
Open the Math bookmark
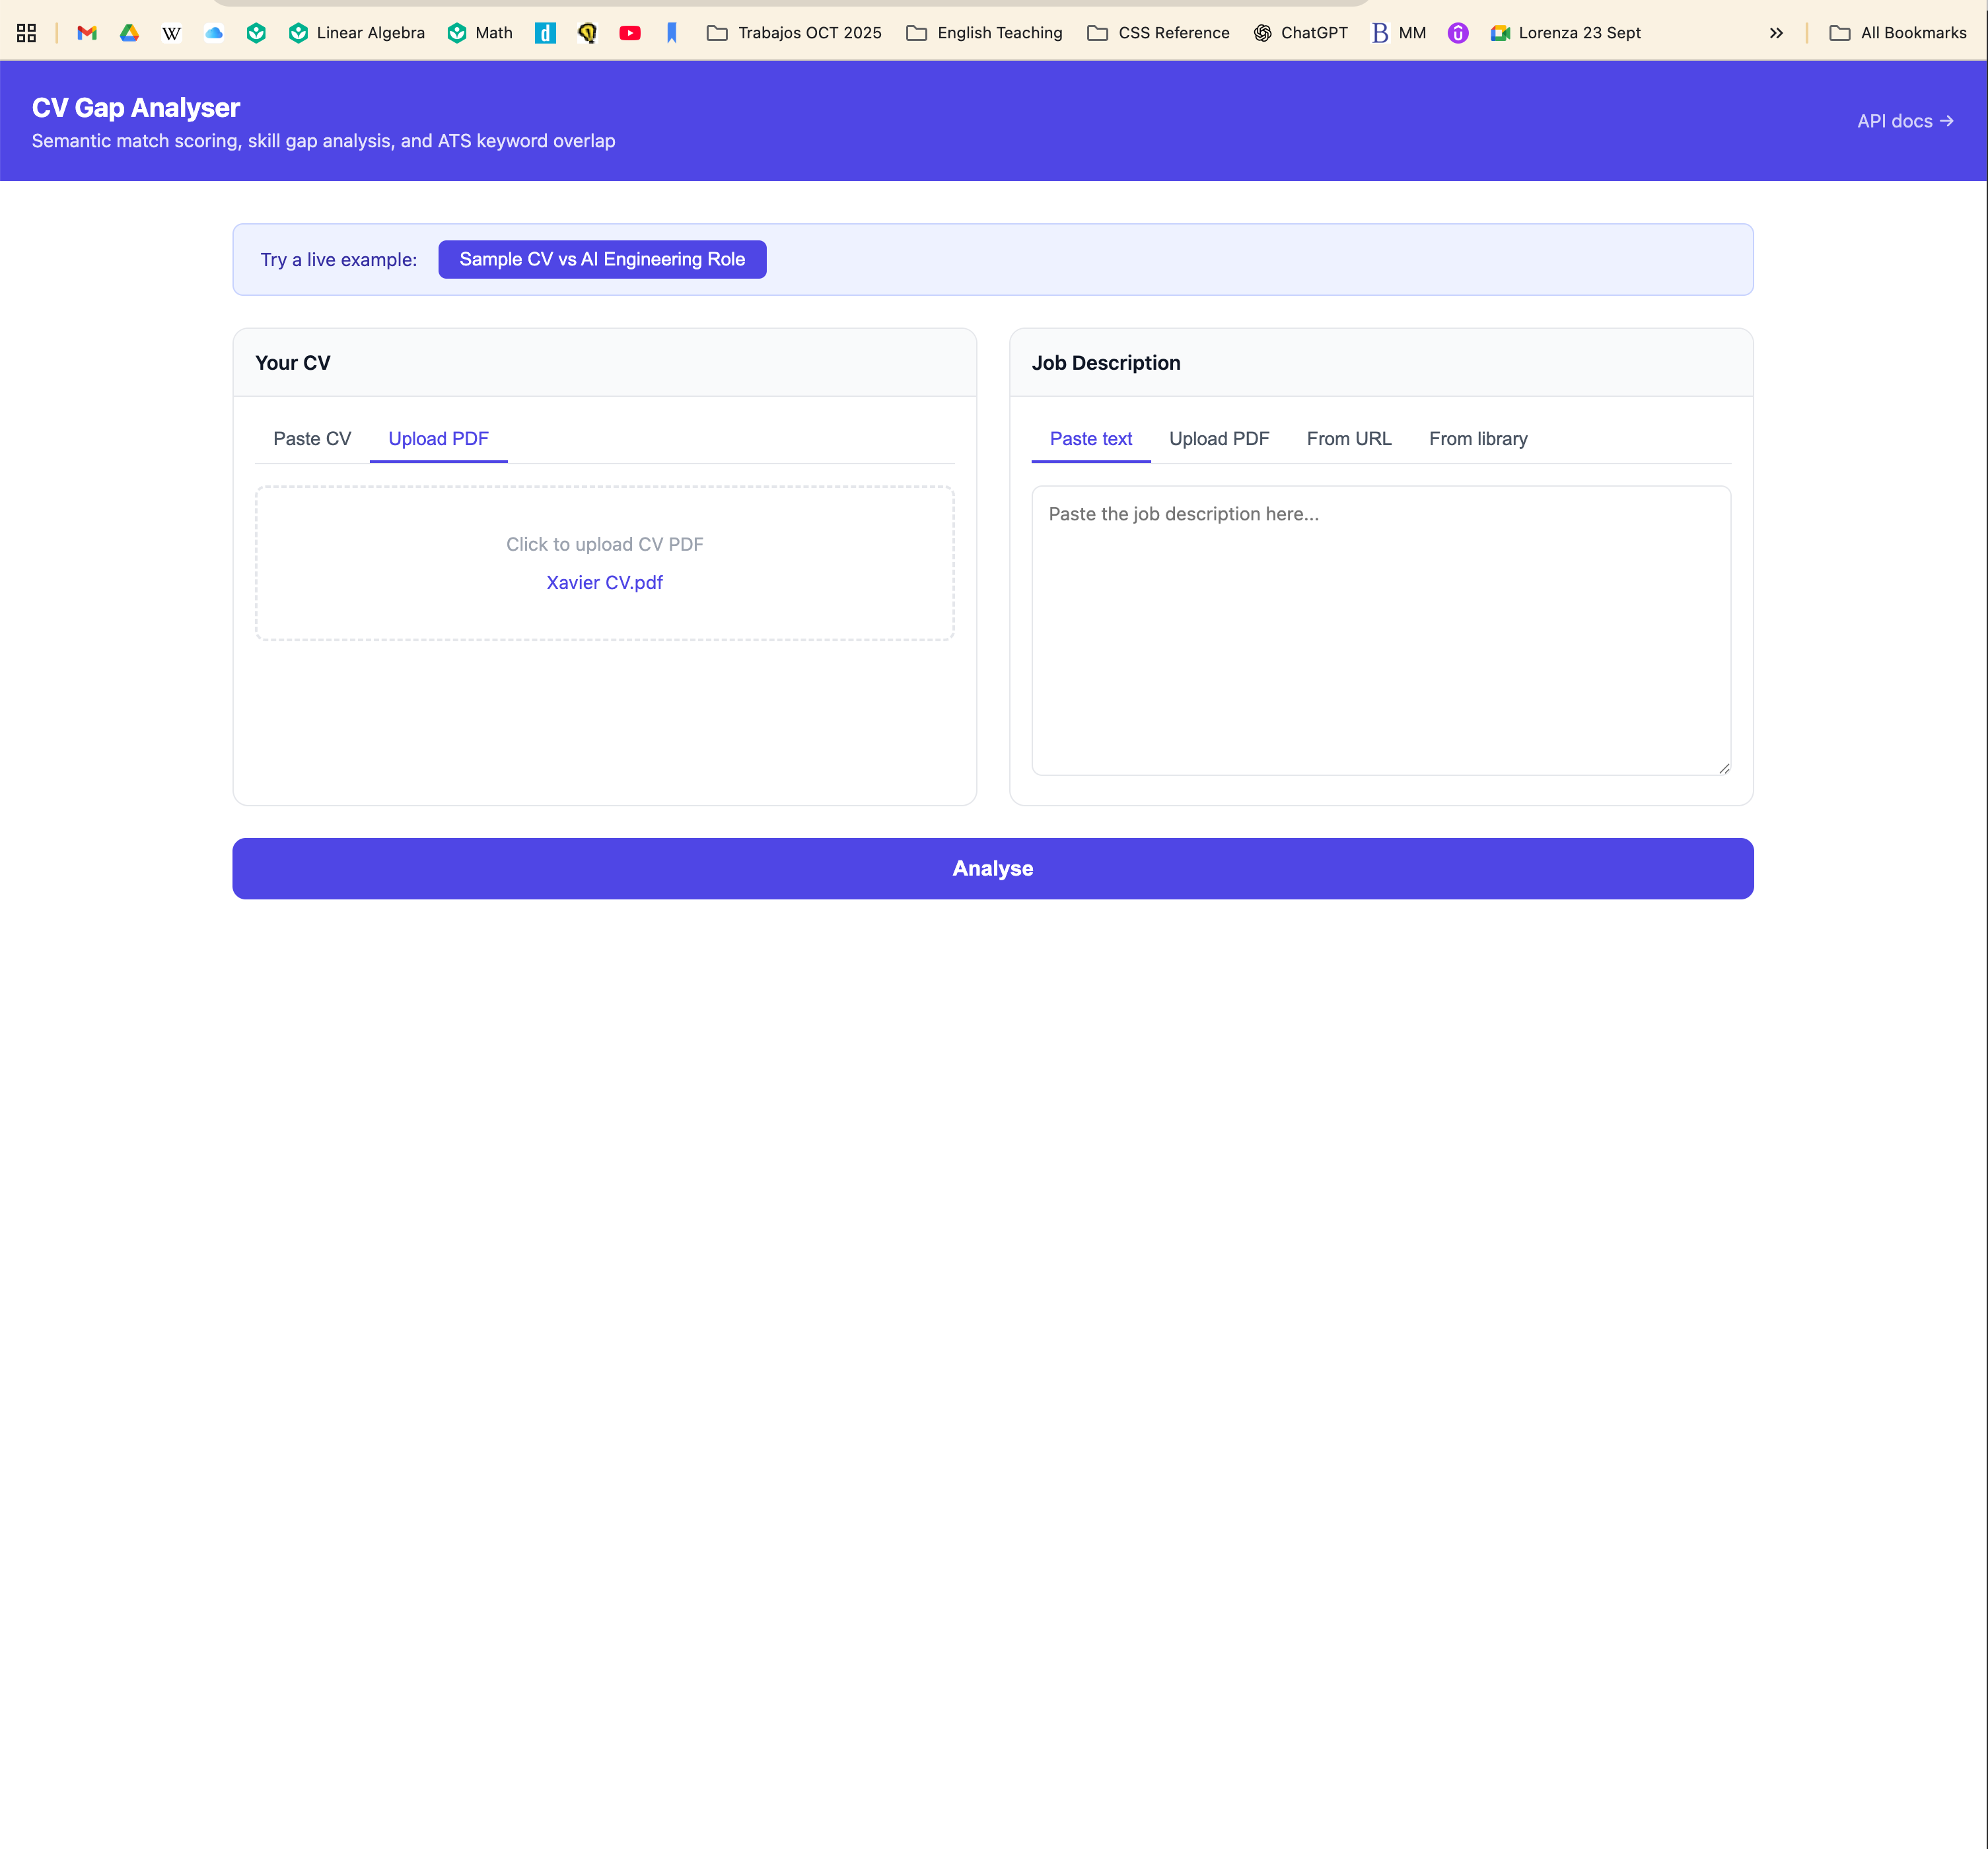coord(480,33)
